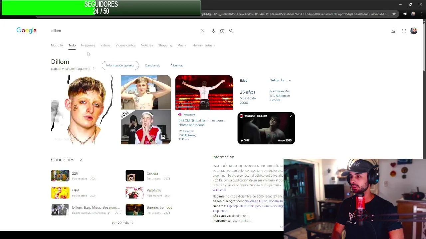Open the song Buenos tiempos
This screenshot has height=239, width=426.
tap(159, 207)
